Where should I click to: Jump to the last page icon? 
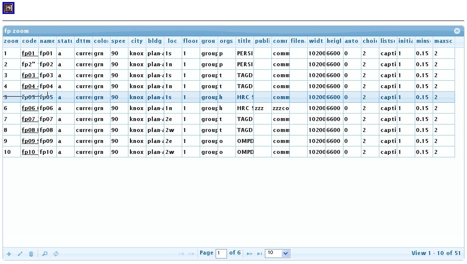coord(259,254)
